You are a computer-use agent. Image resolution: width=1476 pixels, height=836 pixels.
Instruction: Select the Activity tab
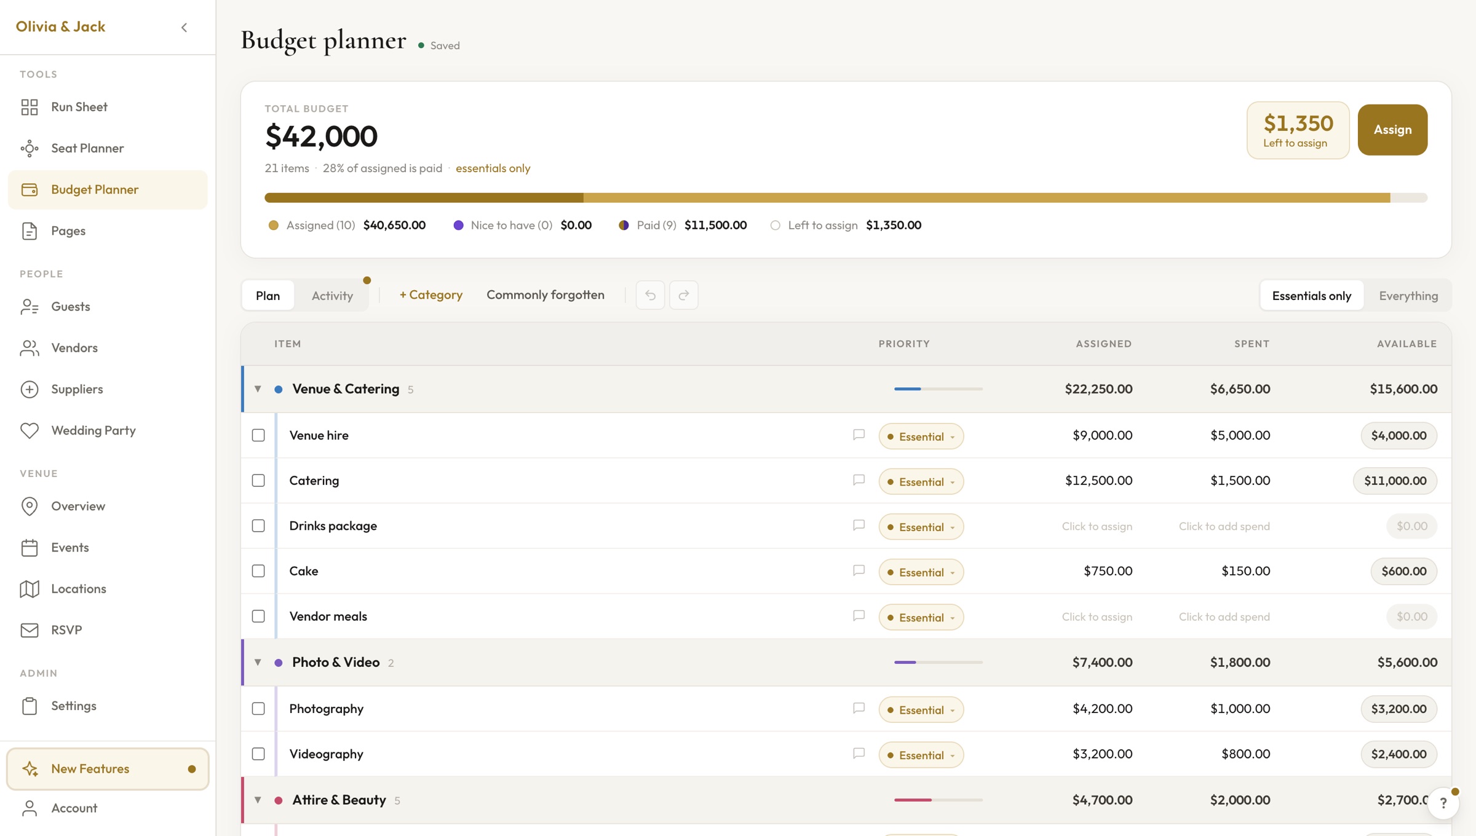pyautogui.click(x=332, y=296)
